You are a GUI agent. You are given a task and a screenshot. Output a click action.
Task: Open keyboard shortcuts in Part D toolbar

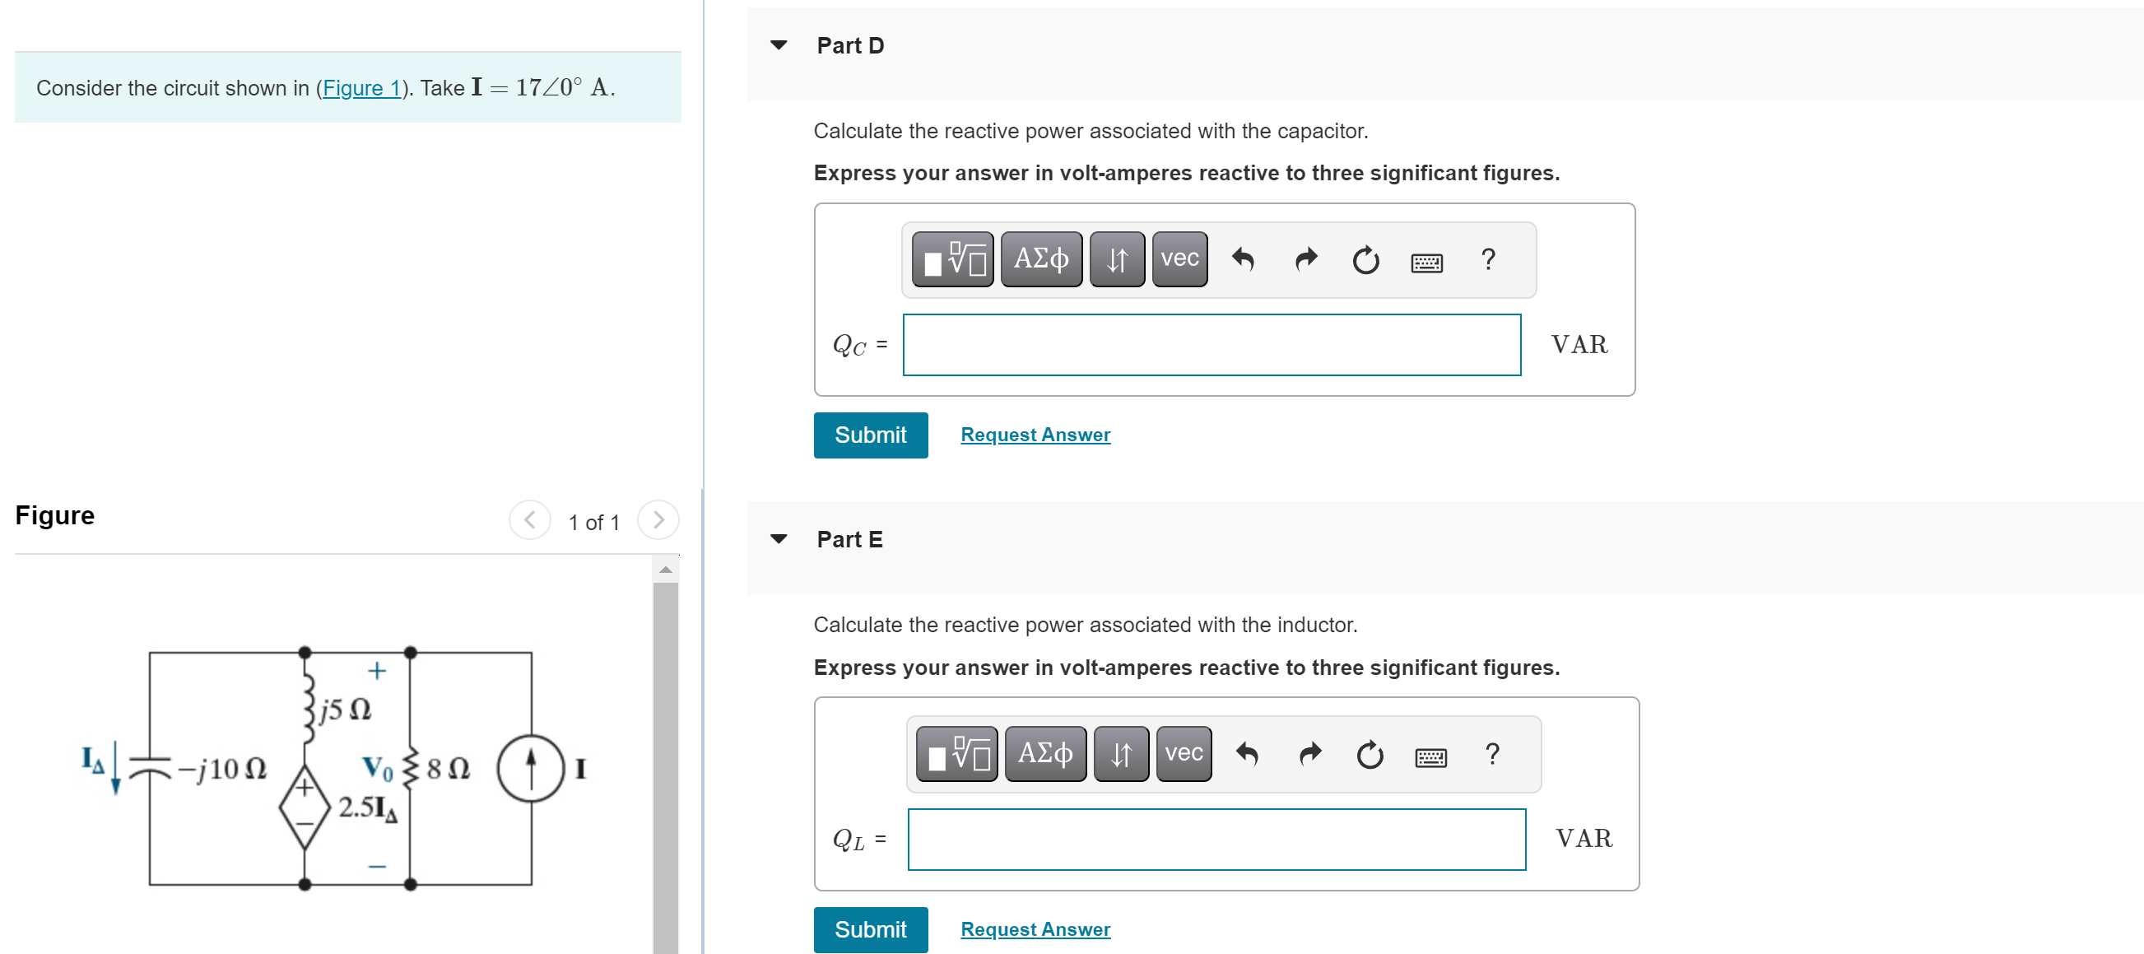pyautogui.click(x=1426, y=261)
